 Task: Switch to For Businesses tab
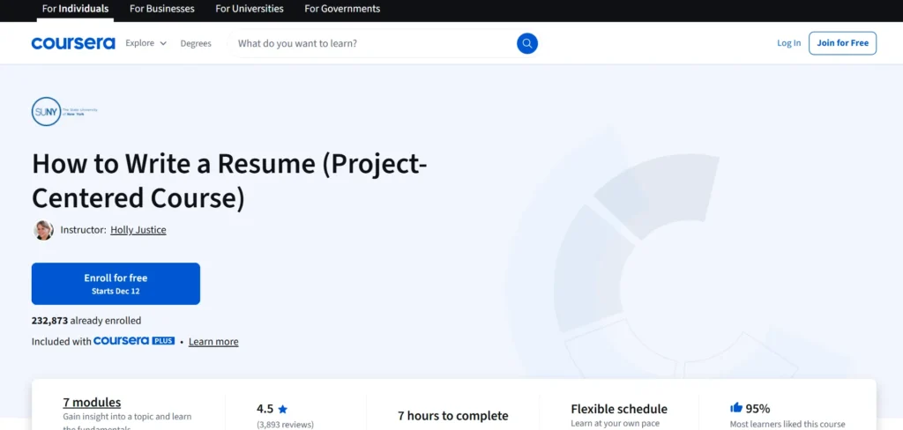point(162,9)
